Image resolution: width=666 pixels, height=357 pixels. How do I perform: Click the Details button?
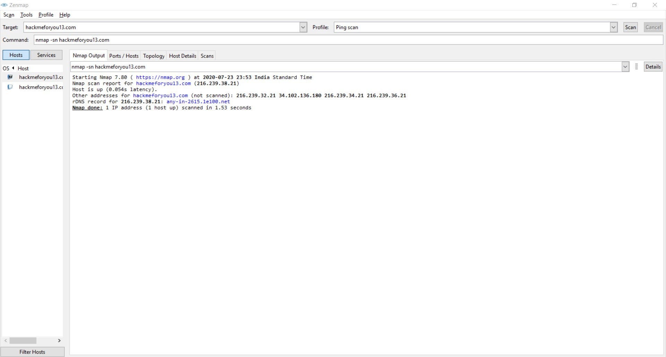click(653, 67)
